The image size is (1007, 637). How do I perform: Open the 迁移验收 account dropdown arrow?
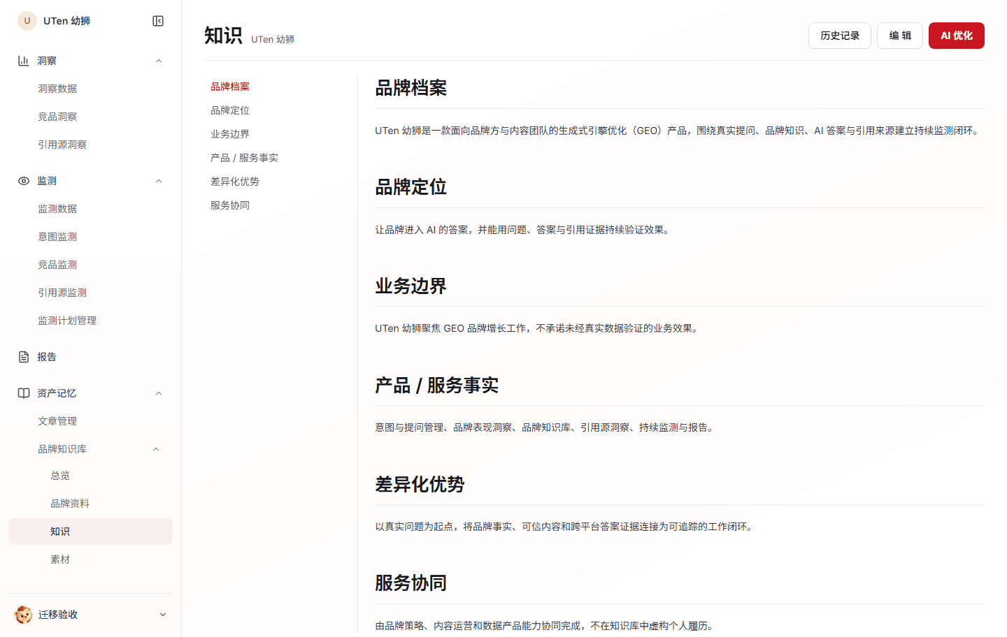pos(163,615)
